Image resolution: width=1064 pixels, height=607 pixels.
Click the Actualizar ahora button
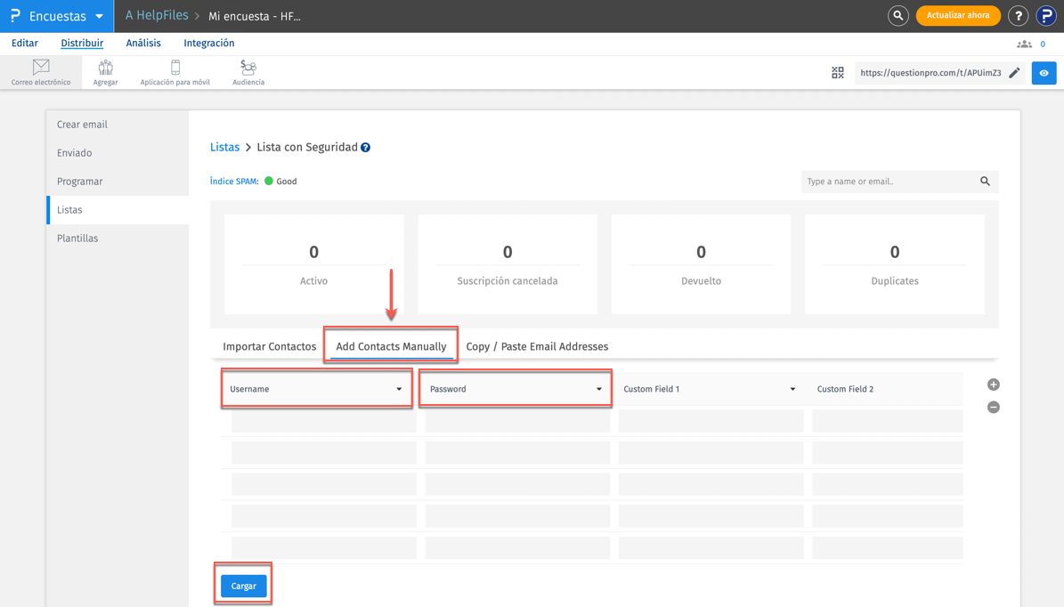(x=957, y=16)
